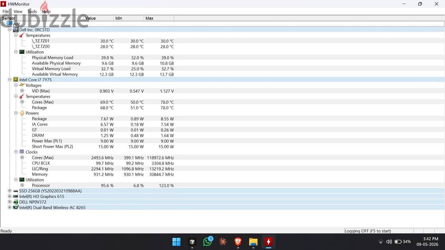Expand the Processor utilization row
This screenshot has width=445, height=250.
pyautogui.click(x=22, y=185)
